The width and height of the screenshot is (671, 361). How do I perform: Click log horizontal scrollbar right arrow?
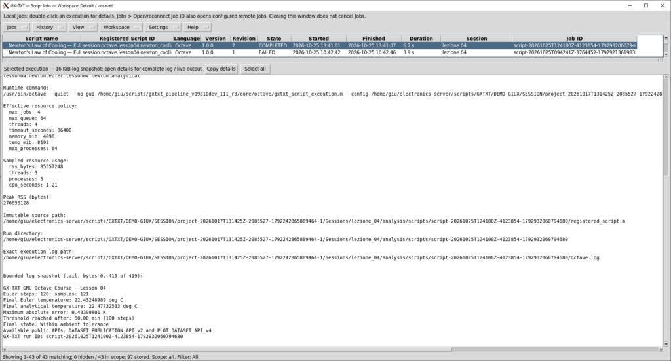click(x=661, y=349)
